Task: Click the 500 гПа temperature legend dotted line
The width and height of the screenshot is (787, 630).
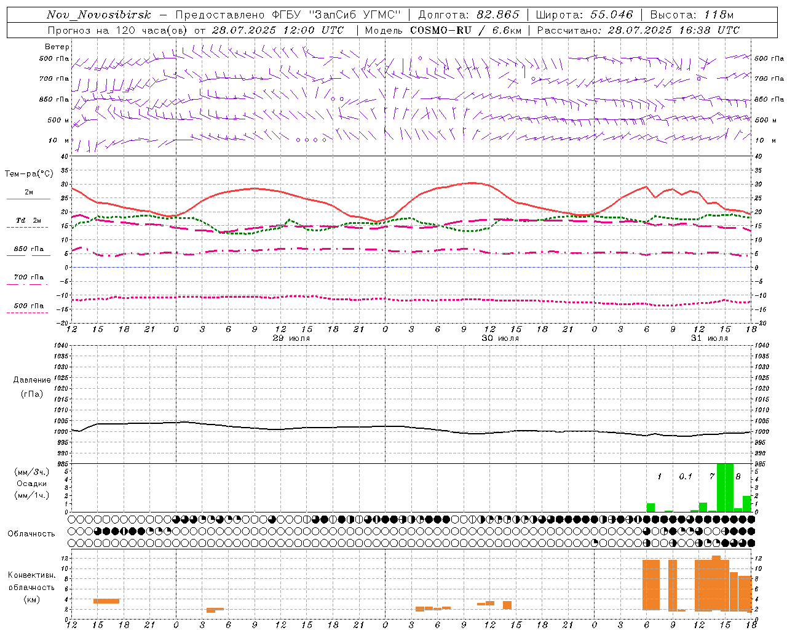Action: 28,313
